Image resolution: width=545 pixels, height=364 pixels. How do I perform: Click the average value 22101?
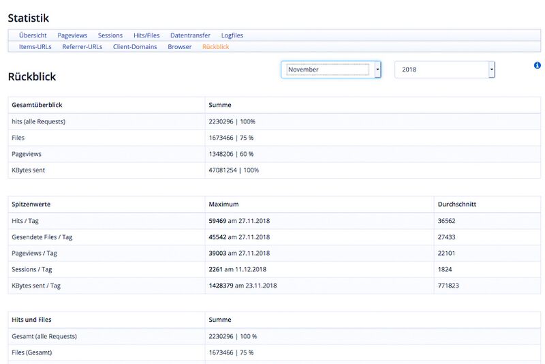pyautogui.click(x=446, y=253)
